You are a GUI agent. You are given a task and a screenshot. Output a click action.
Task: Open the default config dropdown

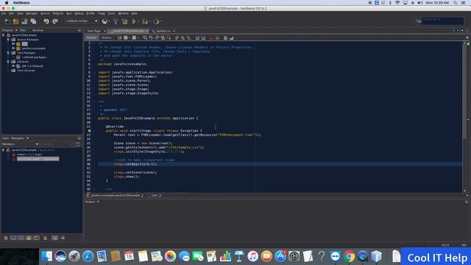click(82, 21)
